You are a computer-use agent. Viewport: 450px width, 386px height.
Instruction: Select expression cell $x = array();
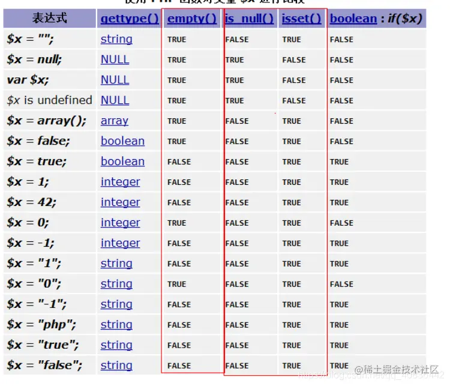click(x=50, y=121)
